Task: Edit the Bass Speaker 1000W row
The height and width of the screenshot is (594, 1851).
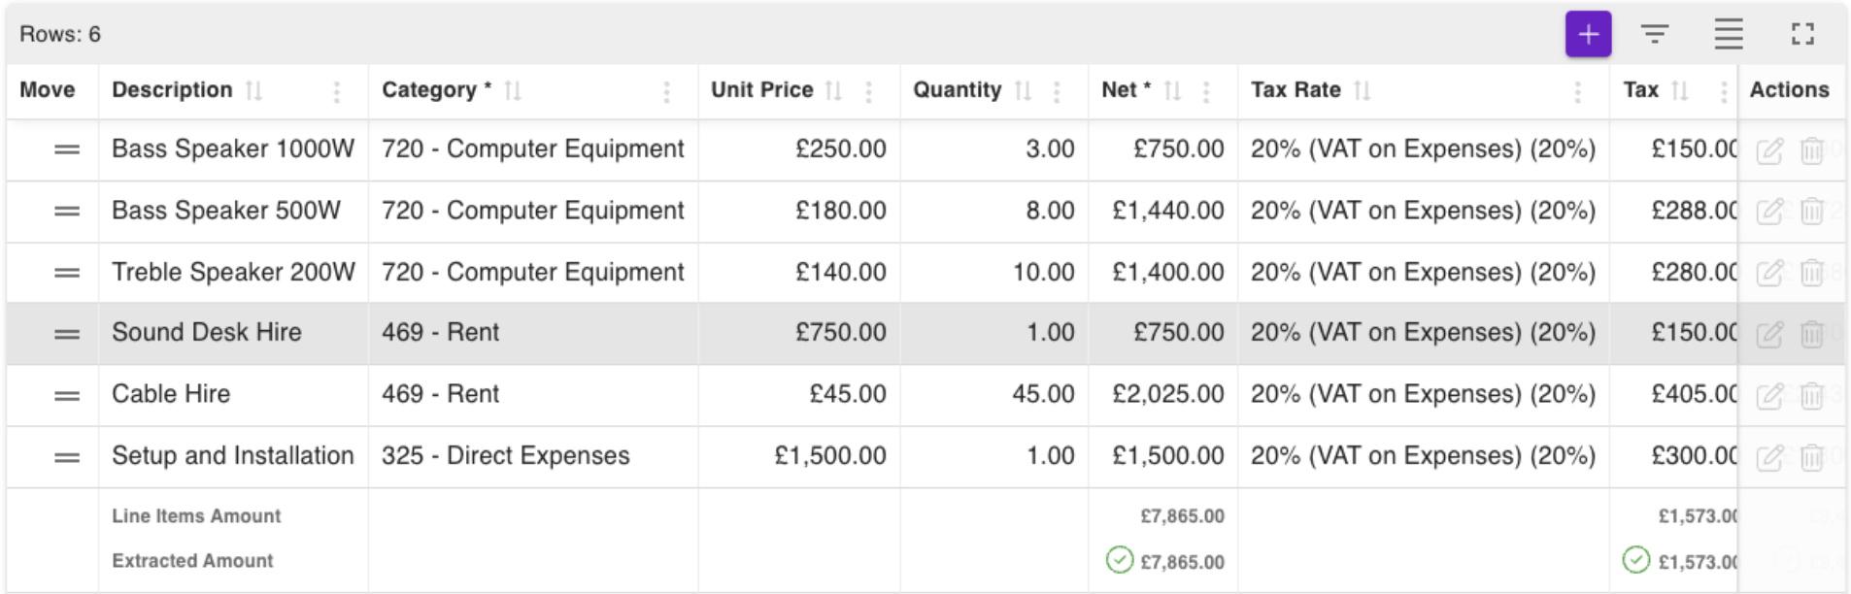Action: [x=1769, y=150]
